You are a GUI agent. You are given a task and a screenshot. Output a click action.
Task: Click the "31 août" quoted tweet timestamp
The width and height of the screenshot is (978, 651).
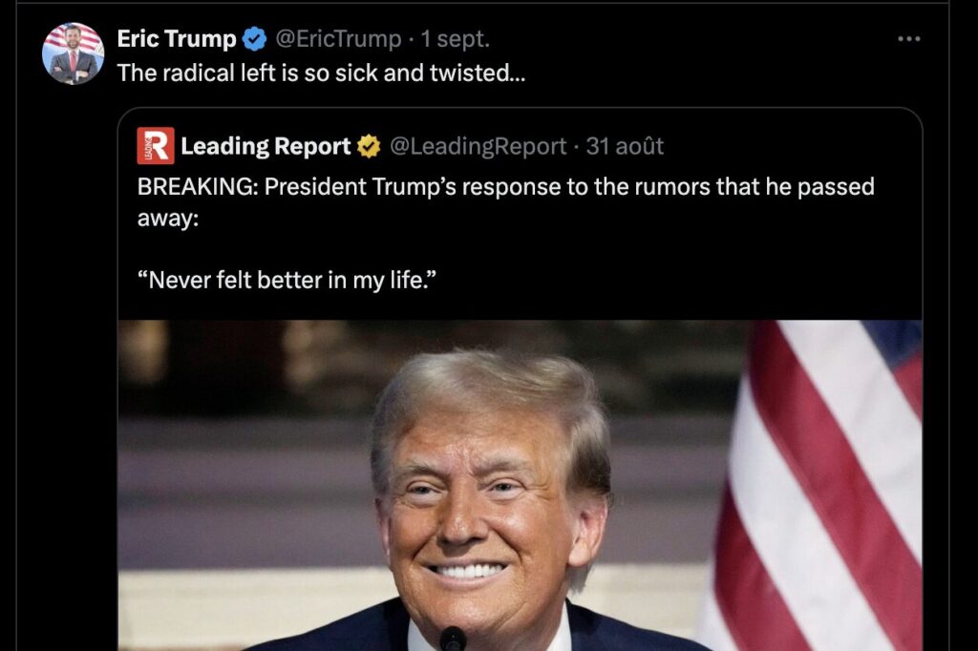coord(625,147)
